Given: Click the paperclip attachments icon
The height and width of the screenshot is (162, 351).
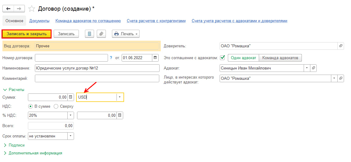Looking at the screenshot, I should click(x=101, y=34).
